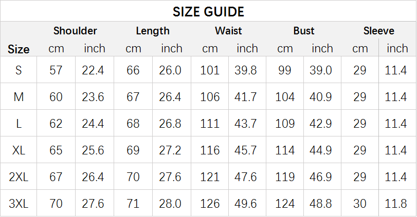The image size is (417, 217).
Task: Click the 26.8 length inch cell
Action: pyautogui.click(x=170, y=124)
